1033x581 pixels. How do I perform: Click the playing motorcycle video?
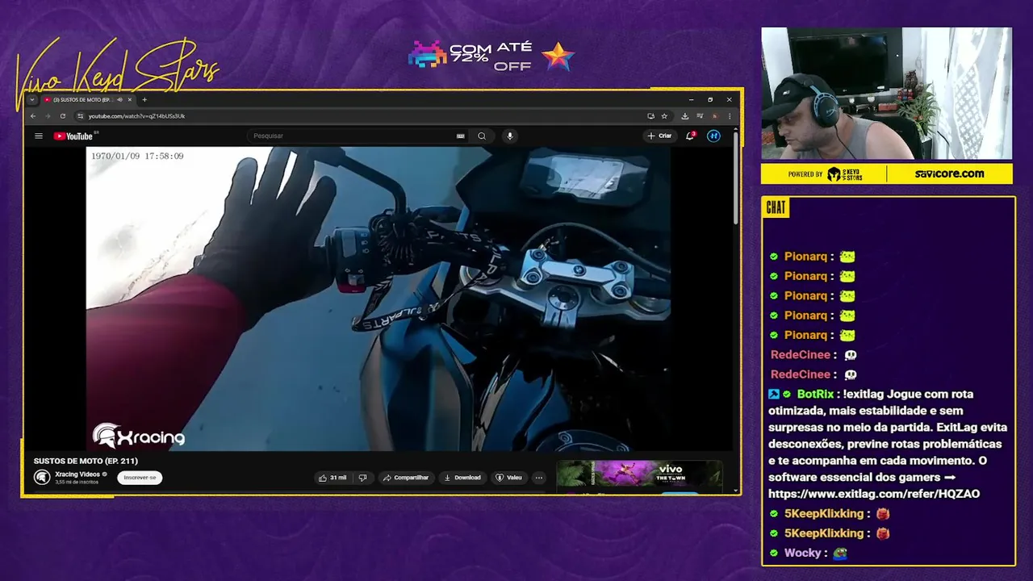click(x=378, y=299)
